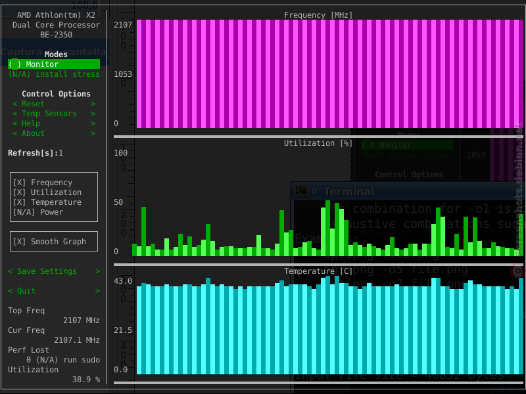526x394 pixels.
Task: Click the N/A Power checkbox
Action: click(38, 212)
